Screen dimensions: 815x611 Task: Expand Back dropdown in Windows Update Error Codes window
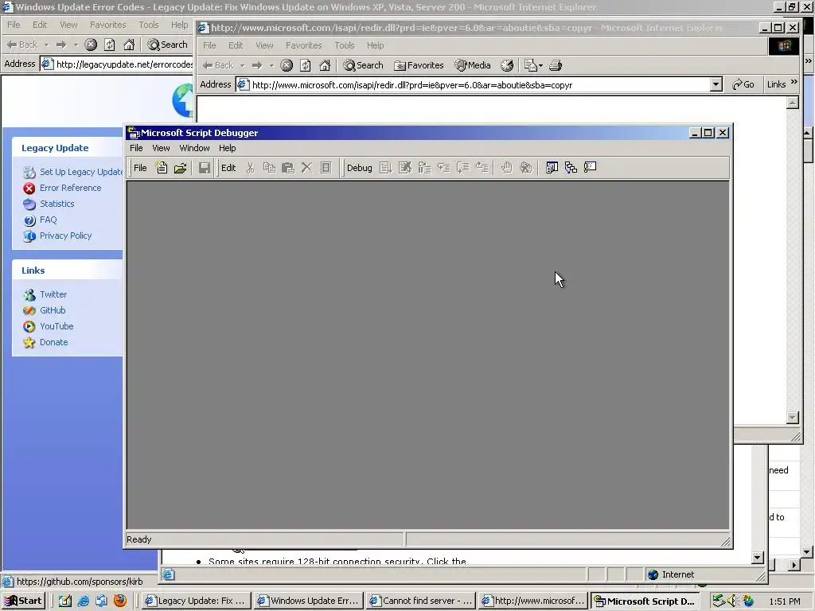coord(46,45)
